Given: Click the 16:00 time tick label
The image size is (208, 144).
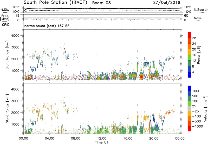Looking at the screenshot, I should [x=128, y=139].
